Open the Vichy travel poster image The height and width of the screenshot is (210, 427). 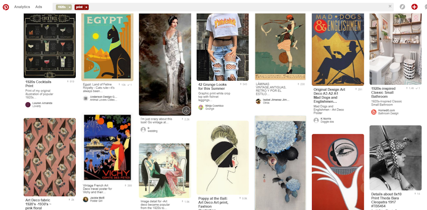[107, 147]
